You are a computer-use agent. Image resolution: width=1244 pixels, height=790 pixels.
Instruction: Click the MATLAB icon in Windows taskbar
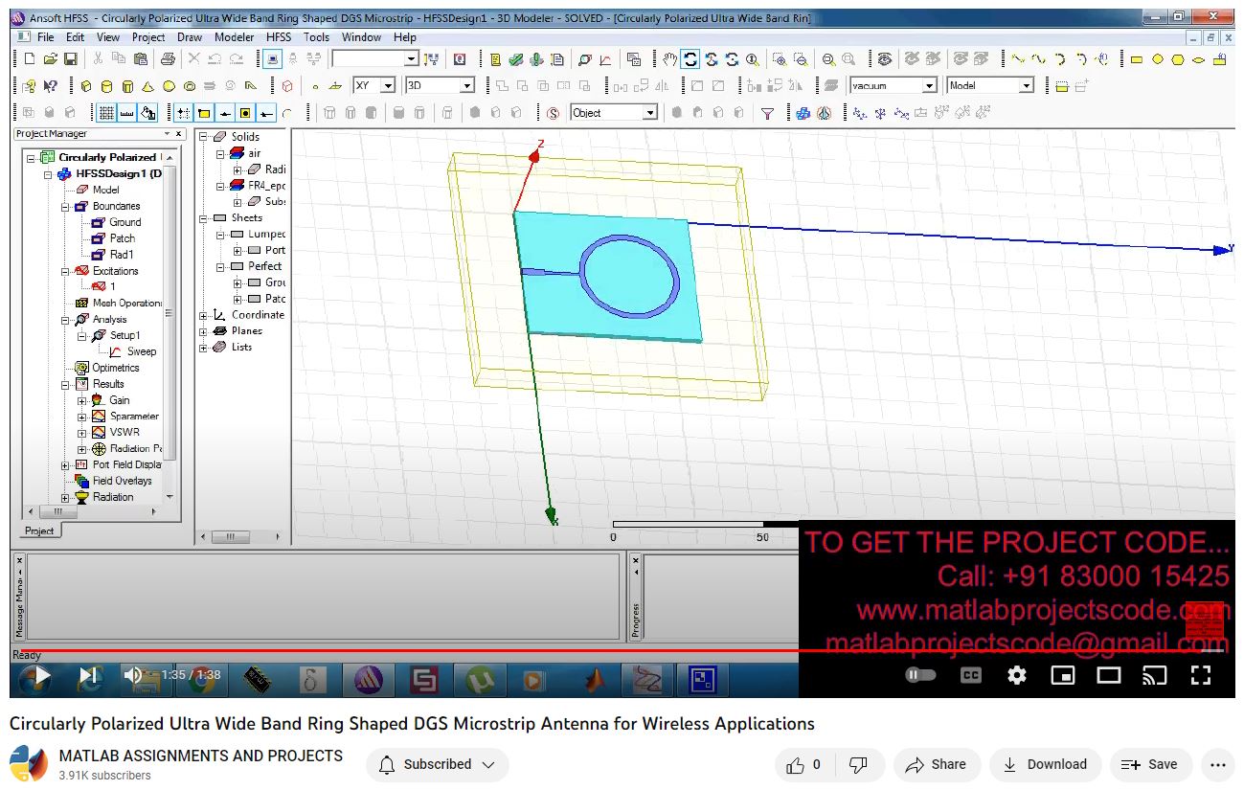(595, 680)
